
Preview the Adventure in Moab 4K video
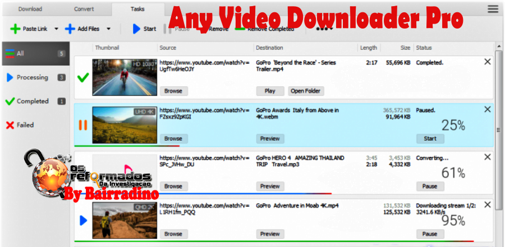(270, 234)
